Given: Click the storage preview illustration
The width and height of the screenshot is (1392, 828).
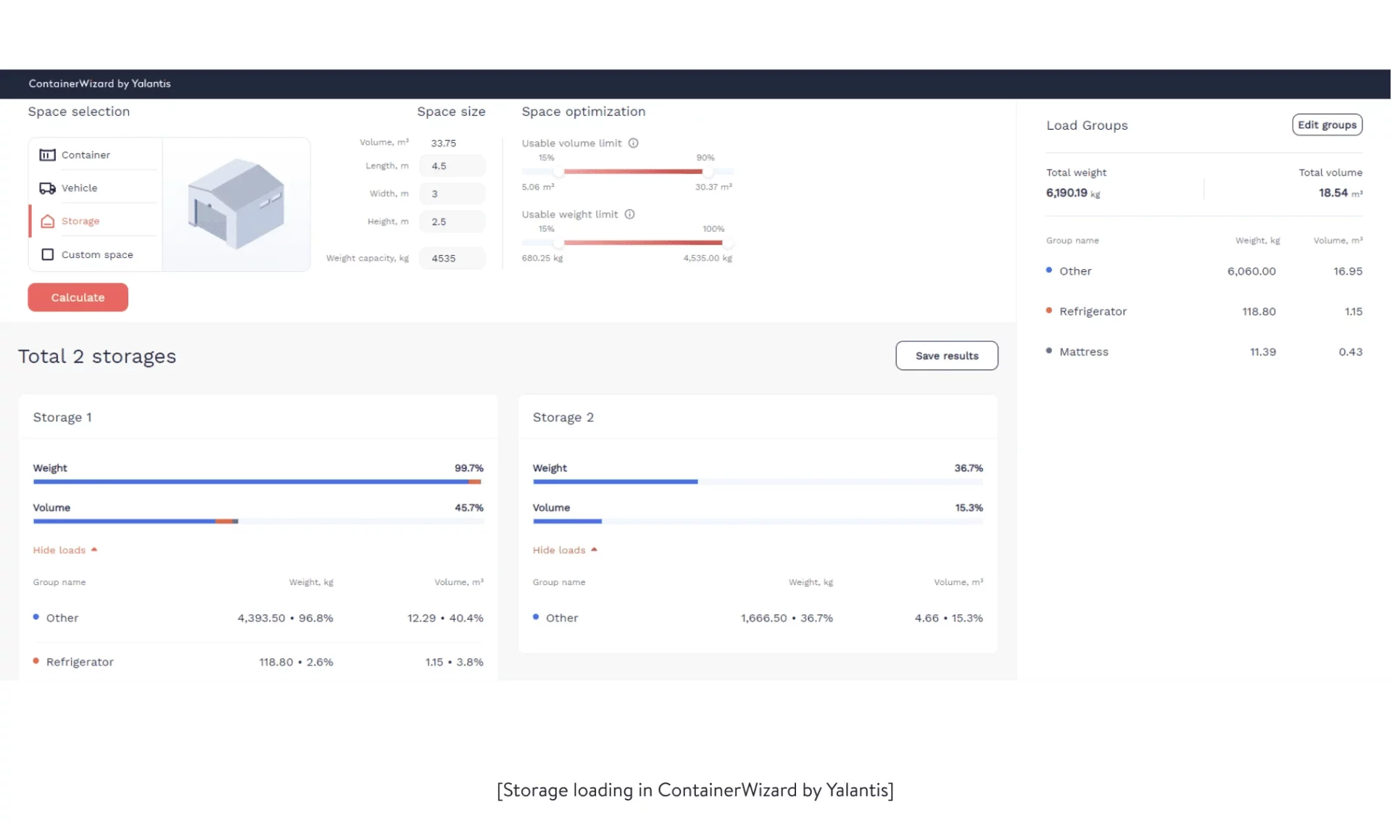Looking at the screenshot, I should pyautogui.click(x=236, y=204).
